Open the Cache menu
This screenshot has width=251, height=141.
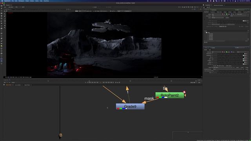(37, 1)
